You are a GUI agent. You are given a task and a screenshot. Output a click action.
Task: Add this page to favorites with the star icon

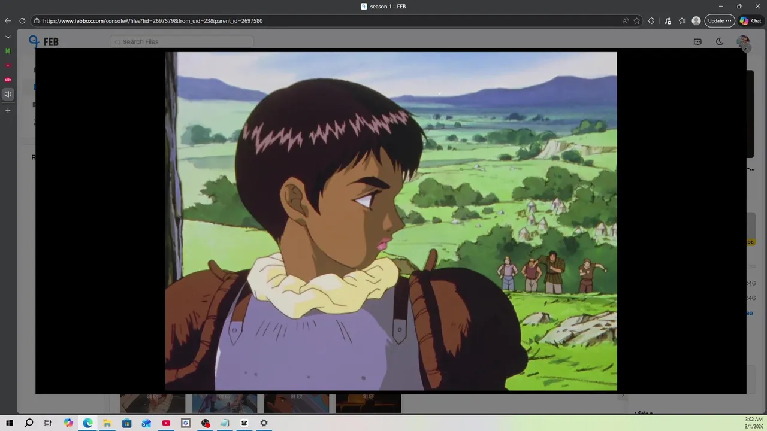tap(637, 20)
